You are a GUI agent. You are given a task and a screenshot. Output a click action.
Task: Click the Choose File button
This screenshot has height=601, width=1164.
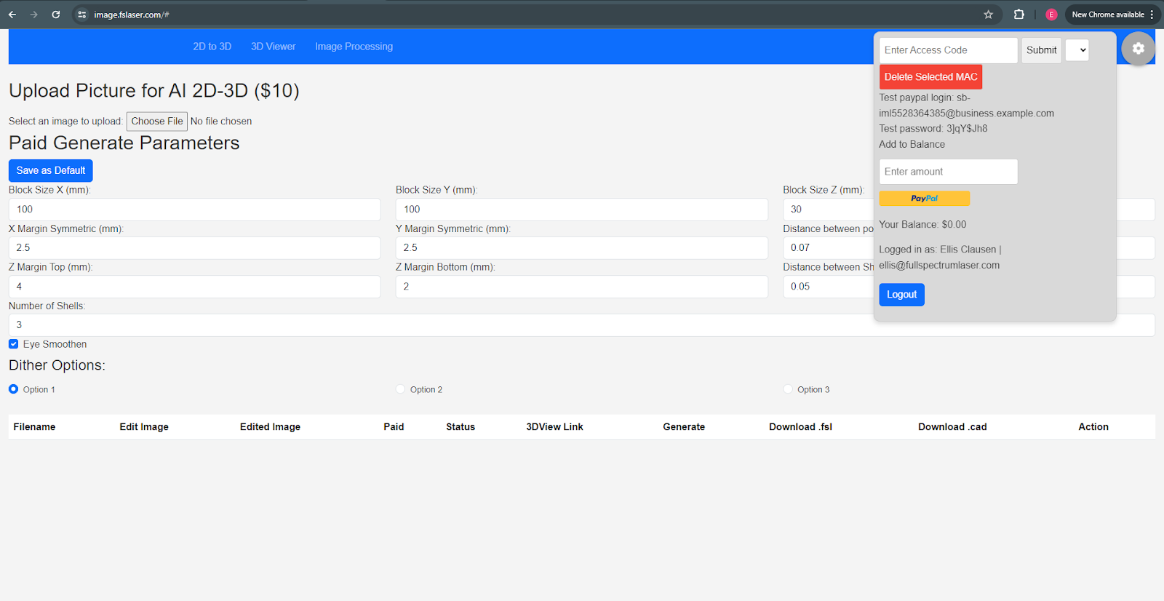point(157,122)
